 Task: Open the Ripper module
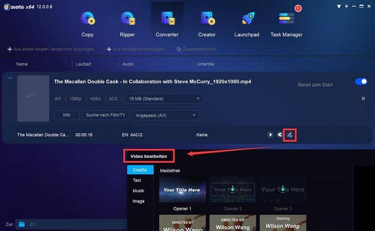(x=127, y=24)
